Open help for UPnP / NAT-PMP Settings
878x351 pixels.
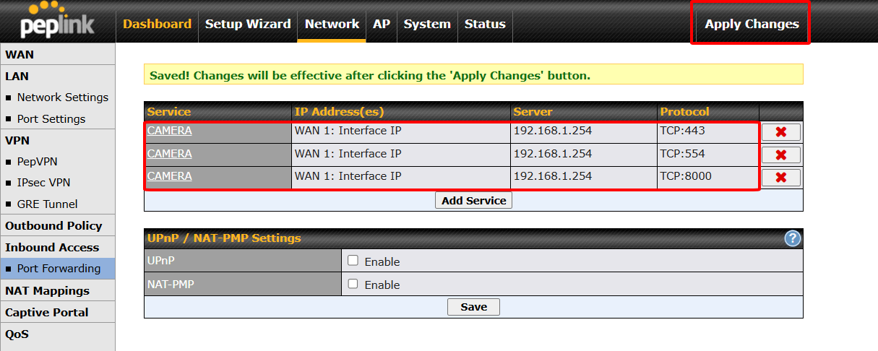[793, 238]
